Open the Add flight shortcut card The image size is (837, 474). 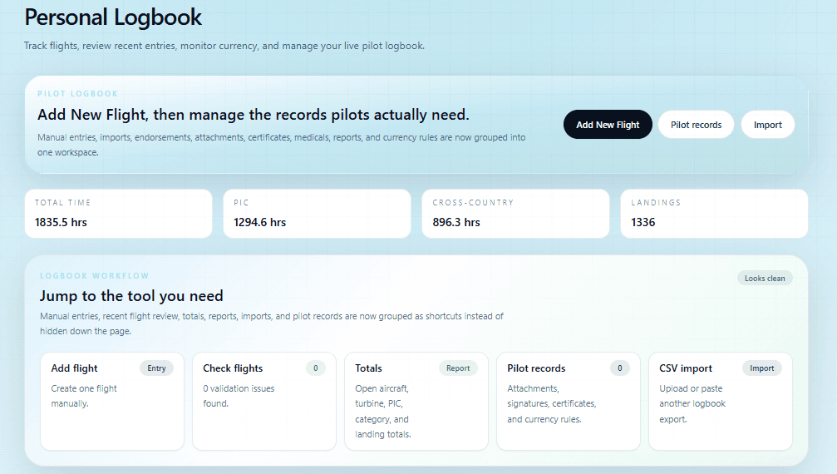(x=112, y=401)
